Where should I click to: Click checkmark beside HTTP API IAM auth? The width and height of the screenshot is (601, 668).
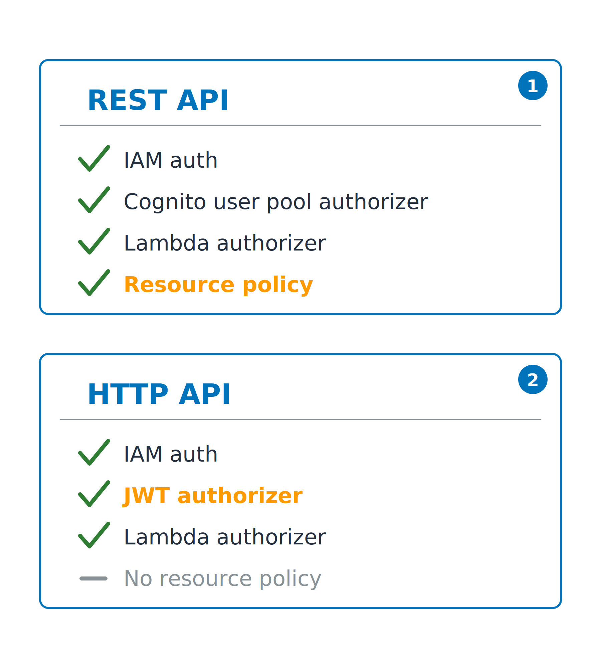click(94, 452)
